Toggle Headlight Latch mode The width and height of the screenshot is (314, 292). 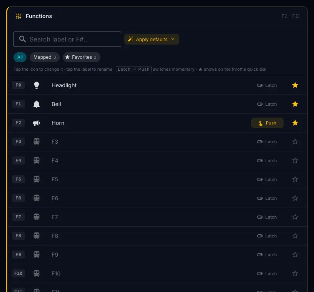pyautogui.click(x=267, y=85)
